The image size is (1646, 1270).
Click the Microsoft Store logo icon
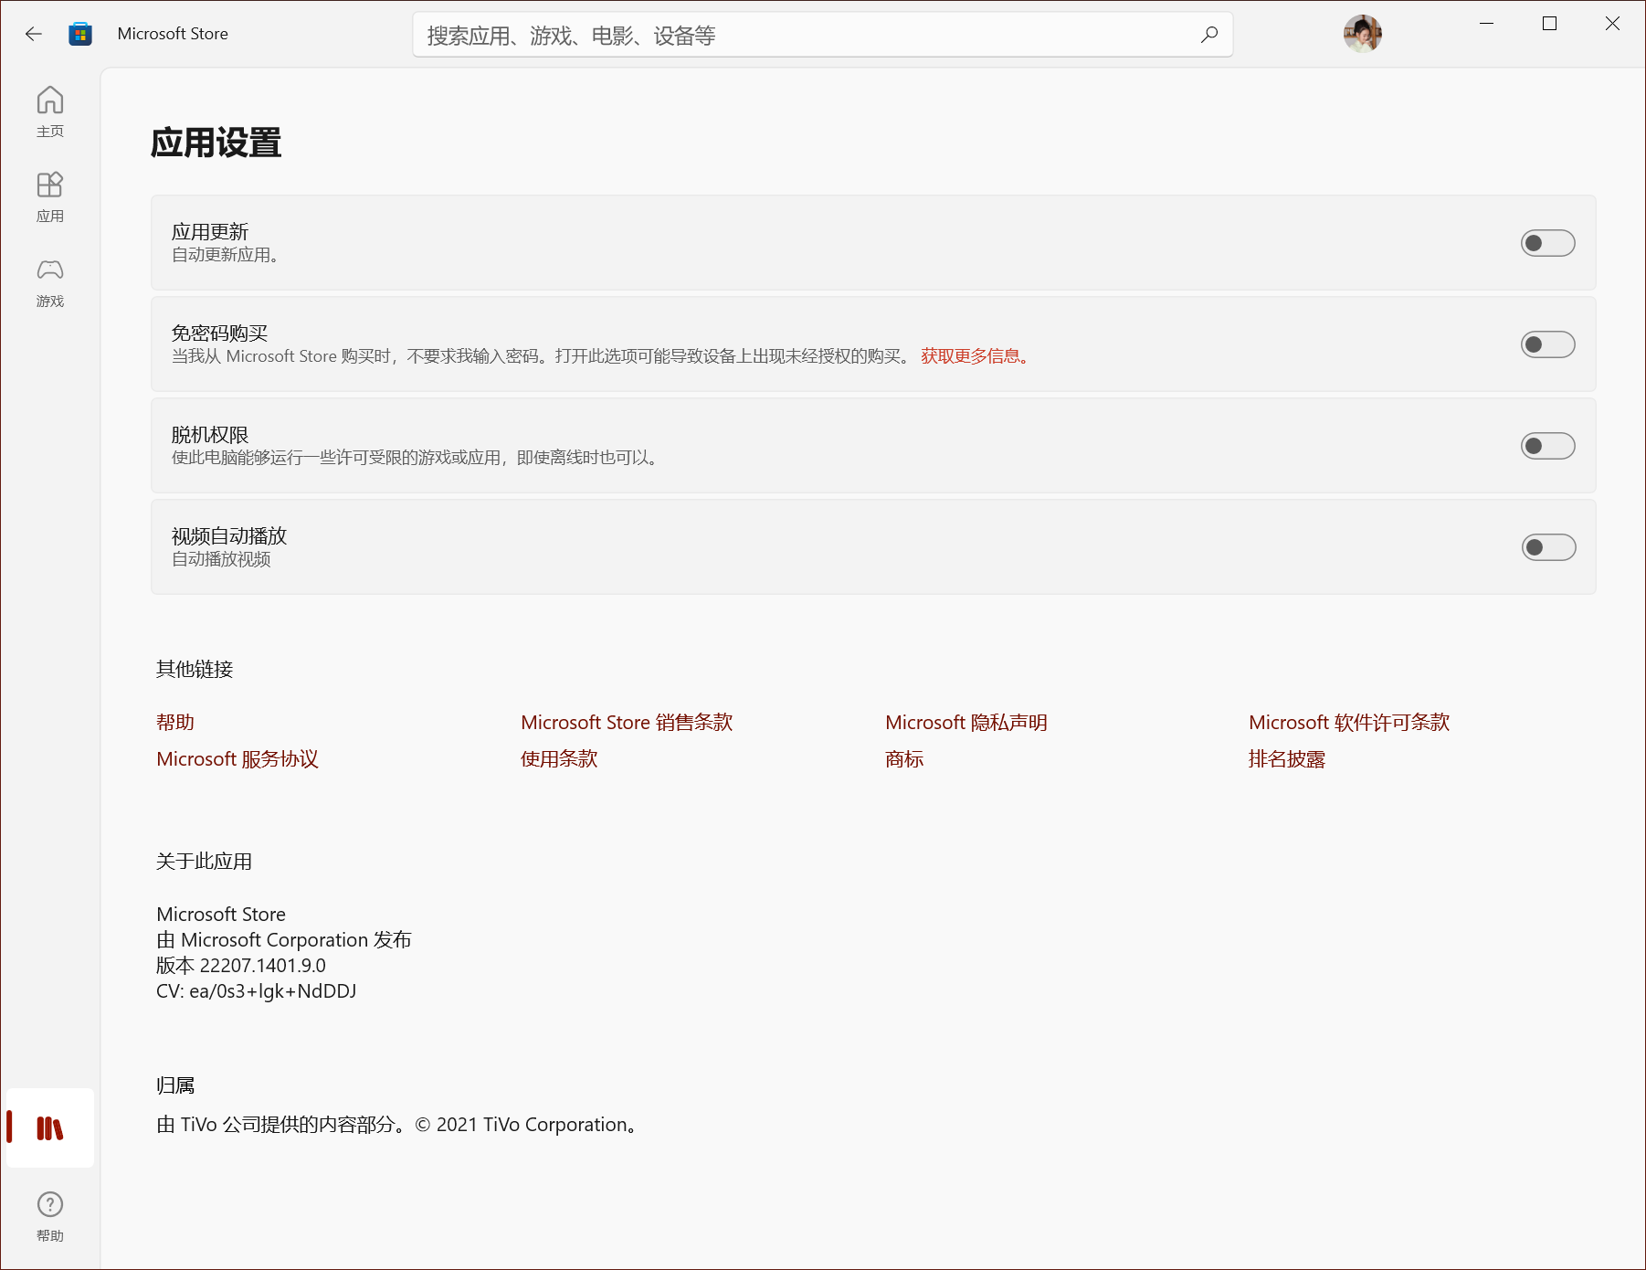(80, 34)
